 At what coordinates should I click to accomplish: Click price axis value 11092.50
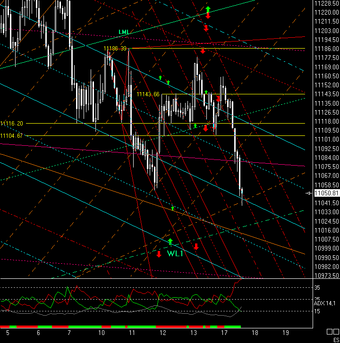326,149
